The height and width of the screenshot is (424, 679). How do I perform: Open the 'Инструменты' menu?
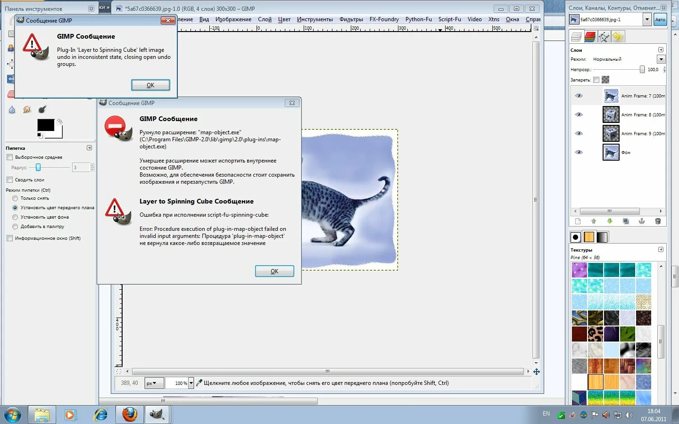coord(315,19)
